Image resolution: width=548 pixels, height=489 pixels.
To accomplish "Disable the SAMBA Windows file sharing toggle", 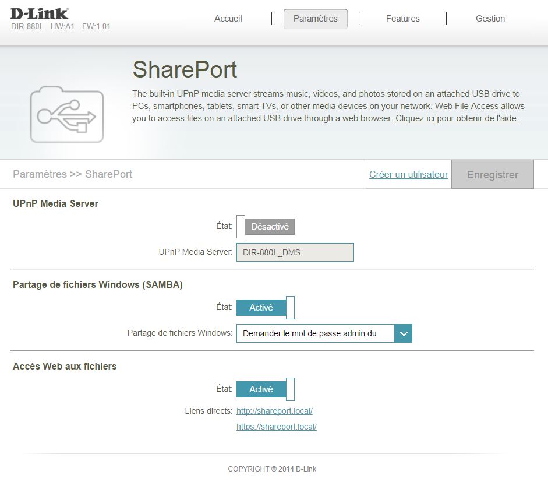I will point(266,308).
